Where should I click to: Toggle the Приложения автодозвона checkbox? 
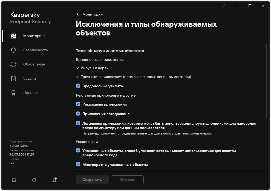78,114
